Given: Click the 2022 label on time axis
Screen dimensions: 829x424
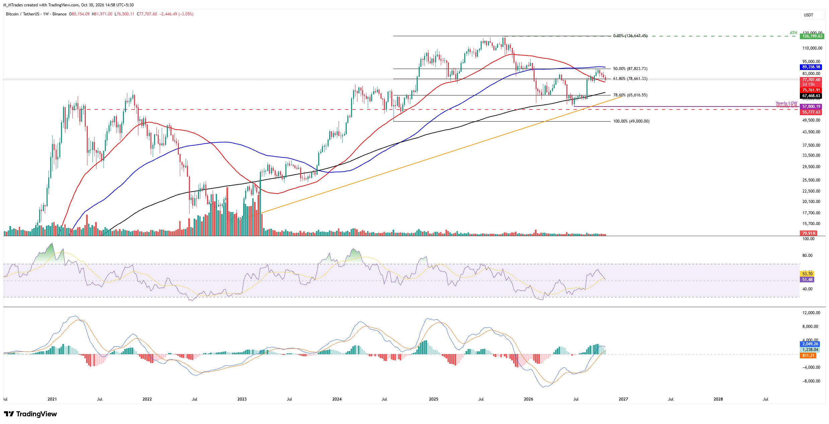Looking at the screenshot, I should coord(147,399).
